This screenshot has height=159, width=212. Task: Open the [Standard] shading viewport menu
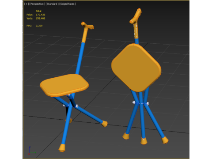pyautogui.click(x=52, y=4)
